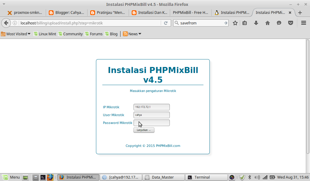Switch to the PHPMixBill - Free H... tab
The height and width of the screenshot is (181, 310).
(190, 13)
